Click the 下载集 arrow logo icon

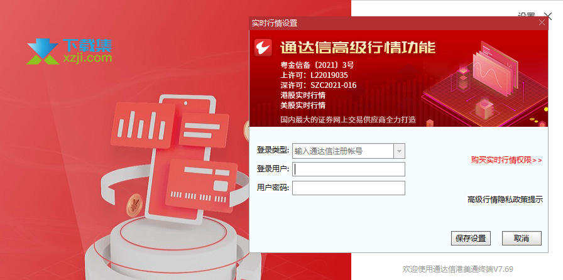pos(43,51)
